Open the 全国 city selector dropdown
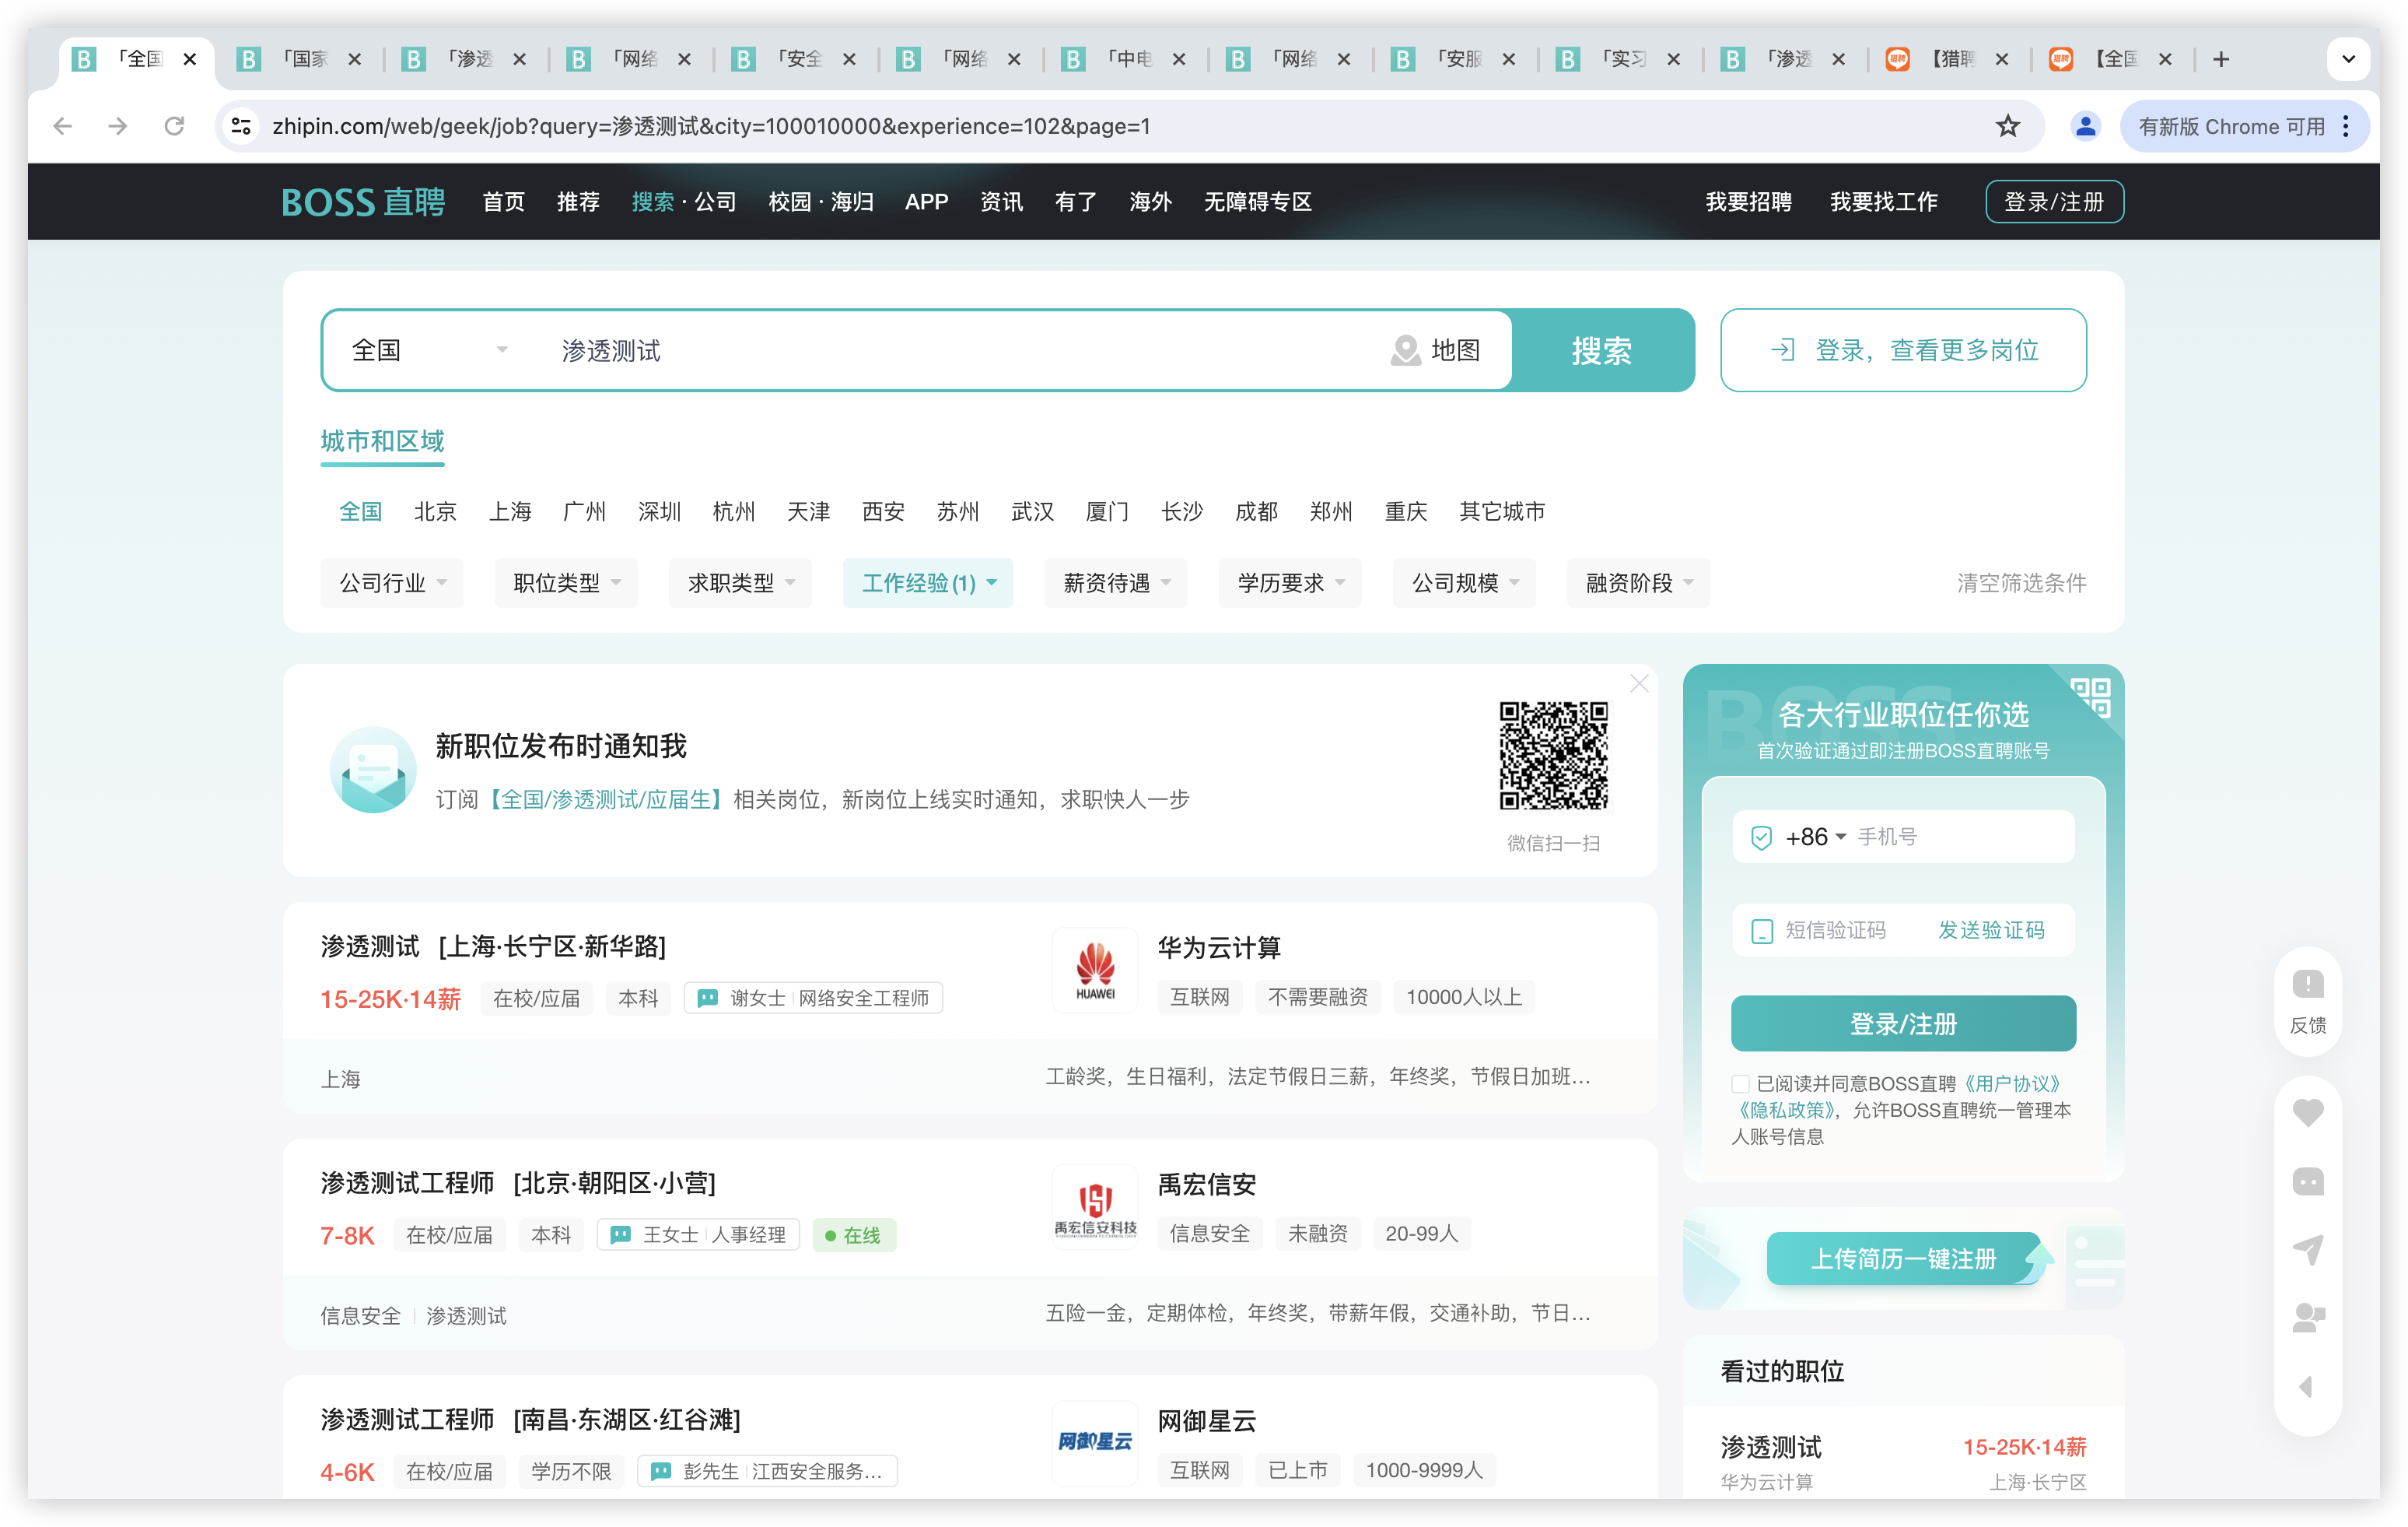 pyautogui.click(x=430, y=350)
